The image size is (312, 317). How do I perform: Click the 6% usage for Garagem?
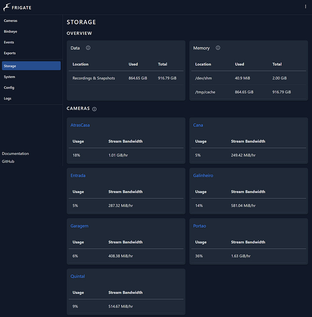click(x=75, y=256)
